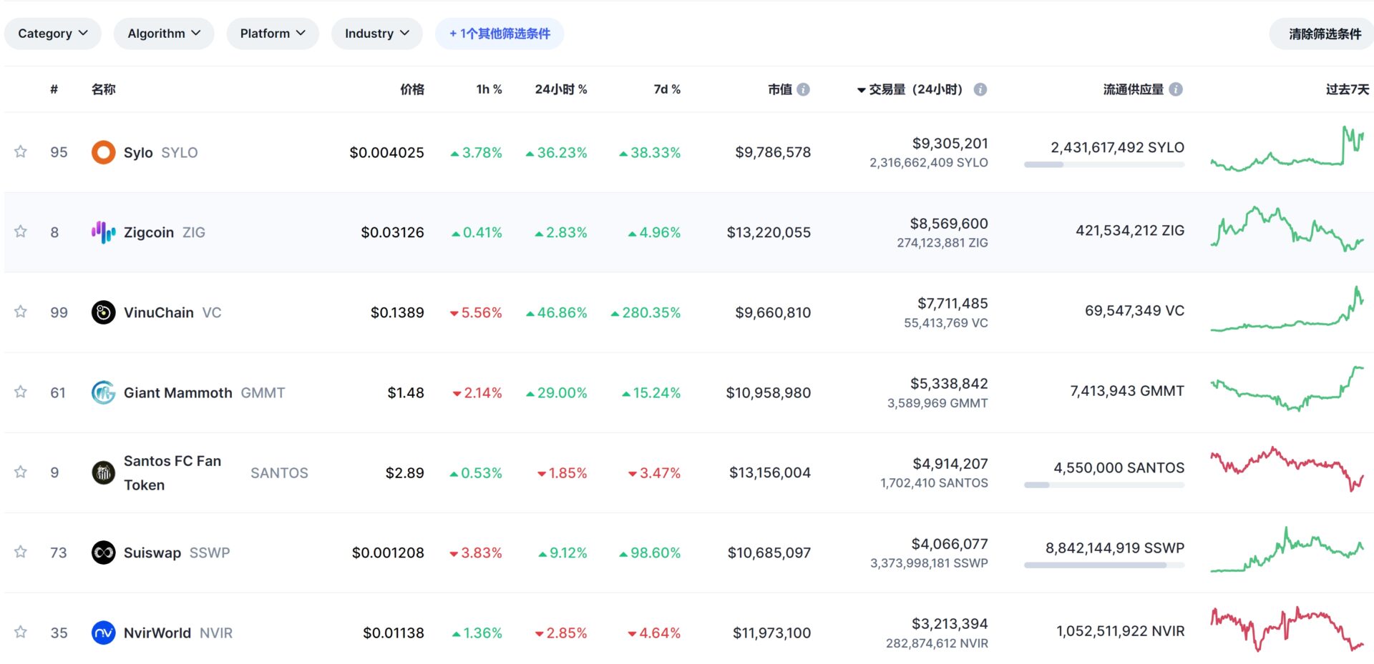Viewport: 1374px width, 664px height.
Task: Open the Category filter dropdown
Action: pyautogui.click(x=52, y=34)
